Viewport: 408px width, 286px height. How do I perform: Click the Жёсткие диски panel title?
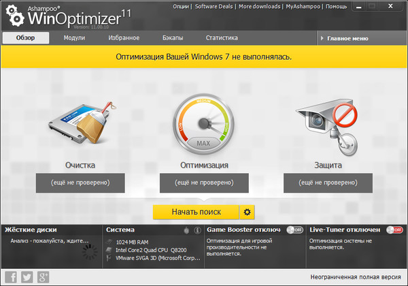(x=31, y=229)
